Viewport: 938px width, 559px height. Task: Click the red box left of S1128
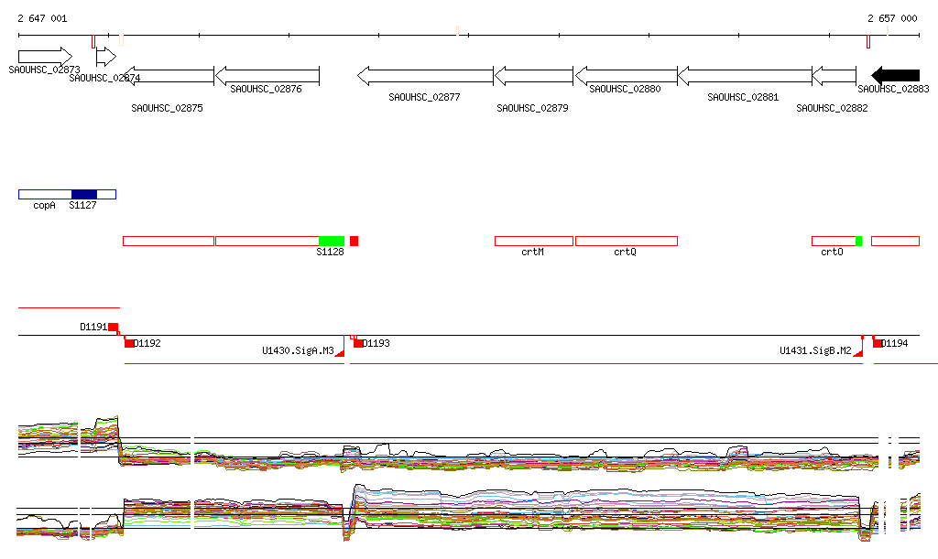pyautogui.click(x=267, y=242)
